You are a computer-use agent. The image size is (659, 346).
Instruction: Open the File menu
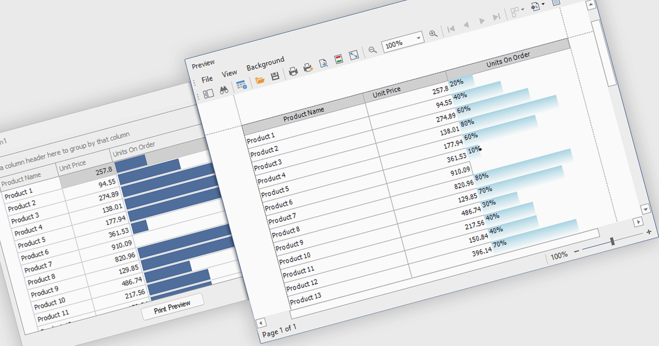[x=207, y=79]
